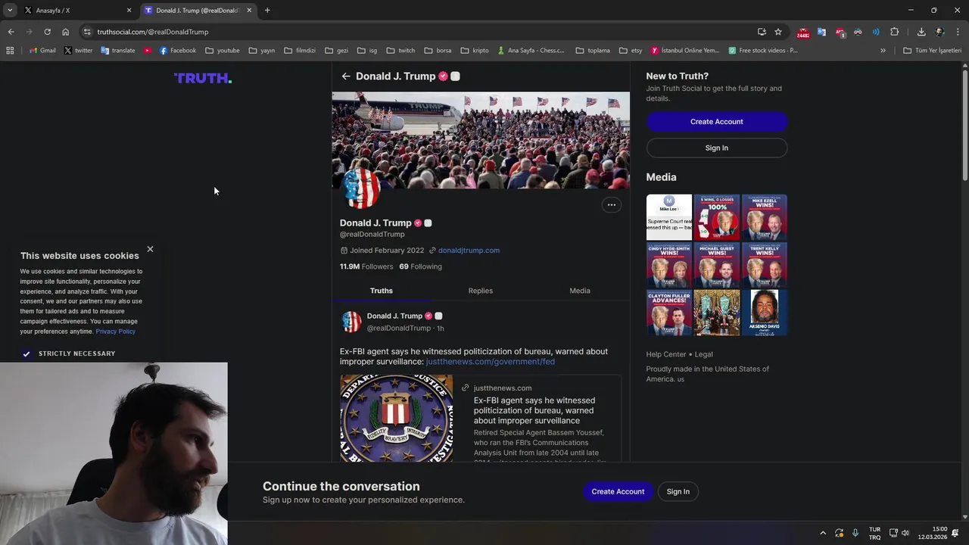Open the Media tab on profile
This screenshot has height=545, width=969.
pos(580,291)
